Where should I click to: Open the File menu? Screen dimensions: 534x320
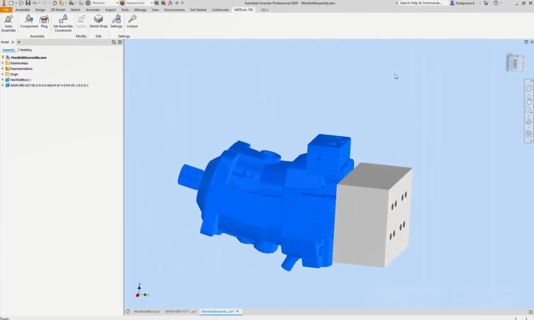(6, 10)
